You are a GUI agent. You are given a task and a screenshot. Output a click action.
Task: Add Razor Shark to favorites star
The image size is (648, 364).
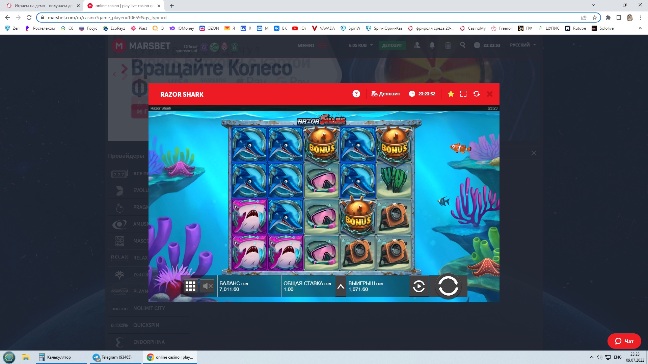point(451,94)
